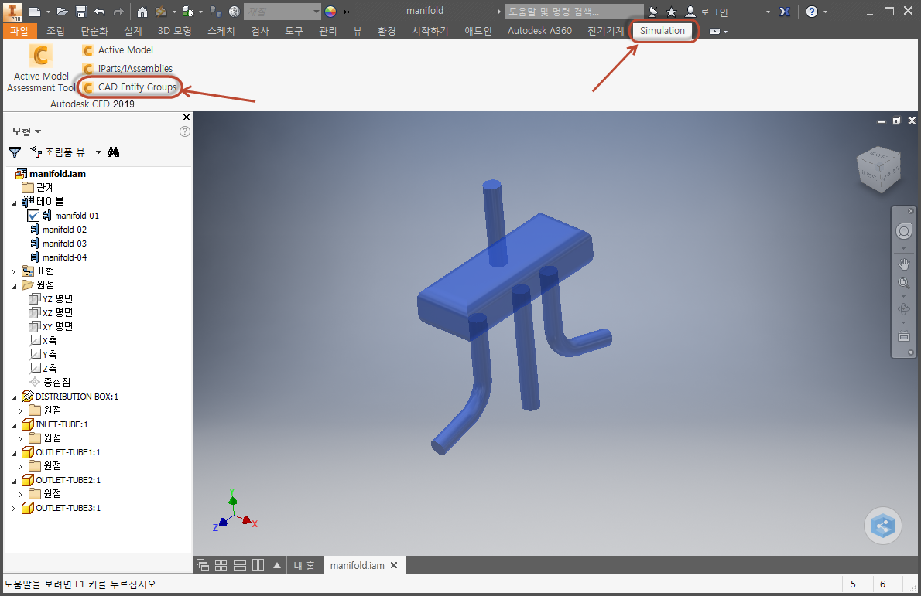Click the help and command search field
The image size is (921, 596).
[573, 11]
